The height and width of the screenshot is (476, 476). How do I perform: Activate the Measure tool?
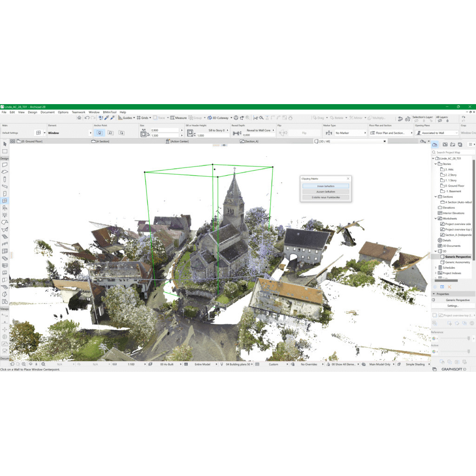[x=178, y=118]
